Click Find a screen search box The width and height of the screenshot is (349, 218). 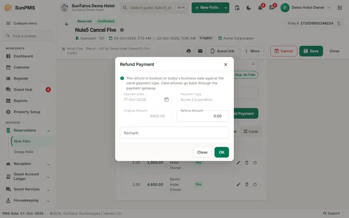click(x=28, y=36)
